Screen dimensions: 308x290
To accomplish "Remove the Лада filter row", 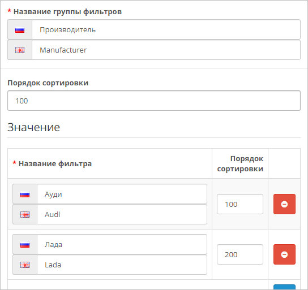I will (284, 254).
